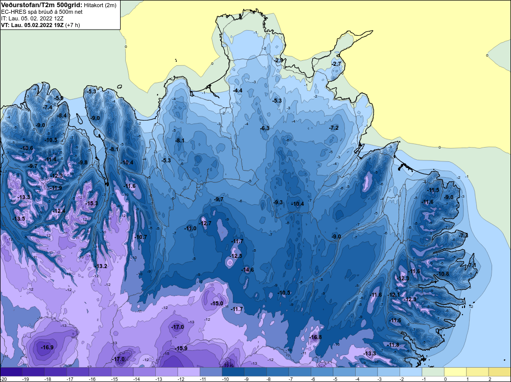Click the legend swatch between -2 and -1
Screen dimensions: 511x382
click(x=411, y=372)
